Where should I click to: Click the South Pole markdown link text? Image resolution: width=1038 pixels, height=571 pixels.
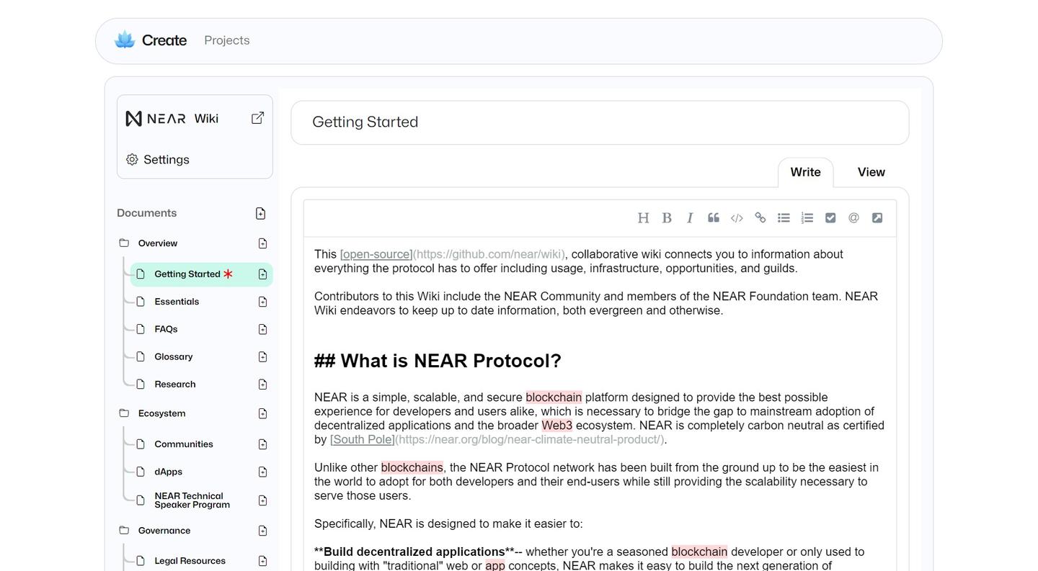coord(363,439)
